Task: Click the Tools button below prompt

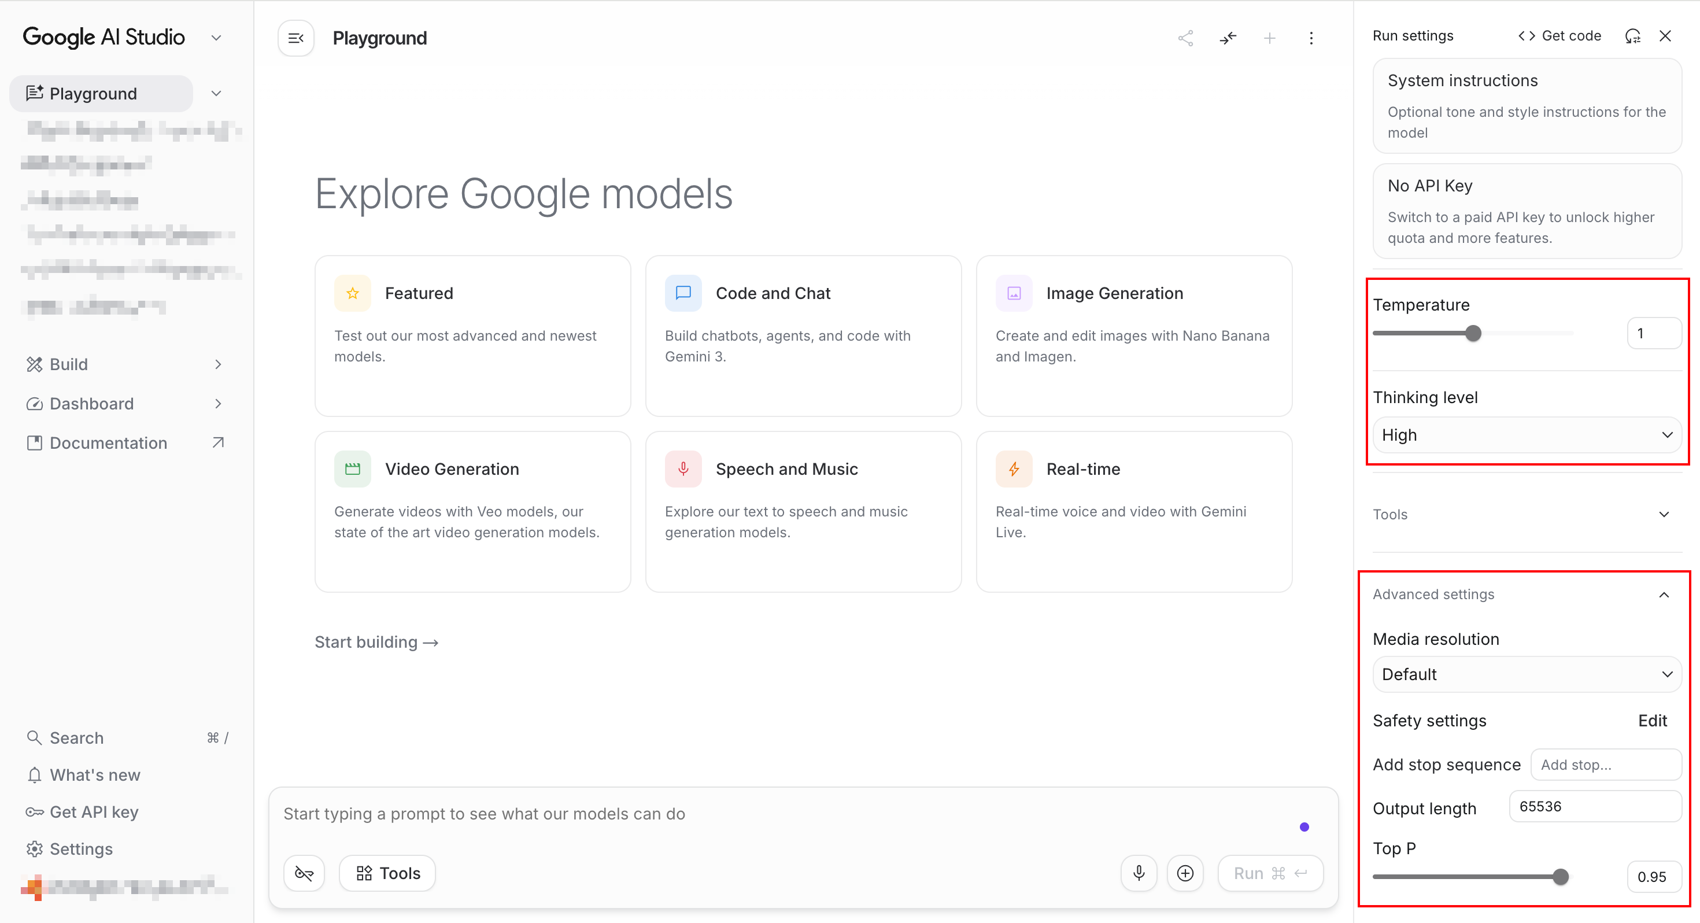Action: (x=387, y=873)
